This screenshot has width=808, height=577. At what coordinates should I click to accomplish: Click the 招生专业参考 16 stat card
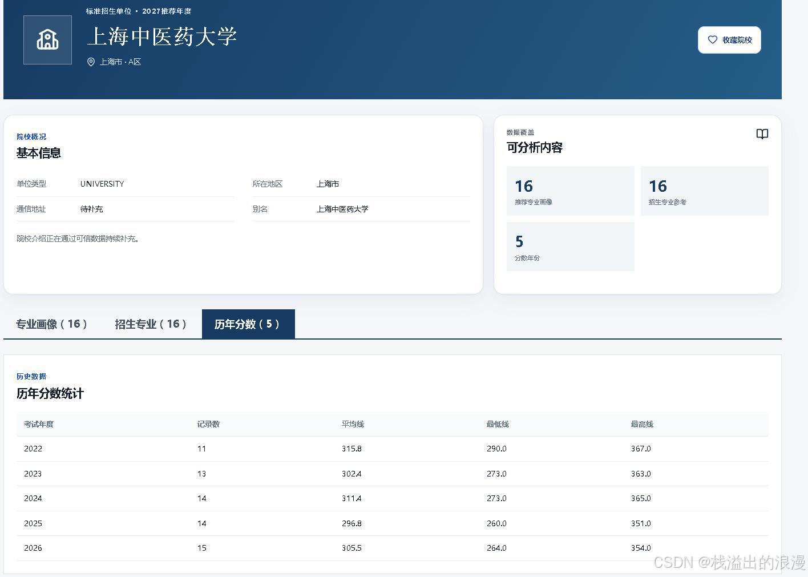704,191
